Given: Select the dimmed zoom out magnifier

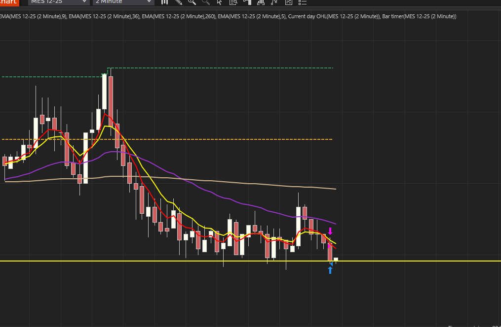Looking at the screenshot, I should (x=206, y=2).
